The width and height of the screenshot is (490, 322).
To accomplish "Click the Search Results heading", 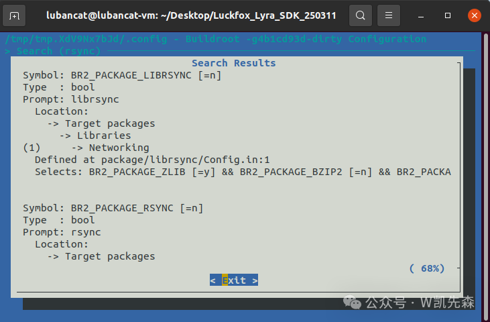I will click(x=233, y=63).
